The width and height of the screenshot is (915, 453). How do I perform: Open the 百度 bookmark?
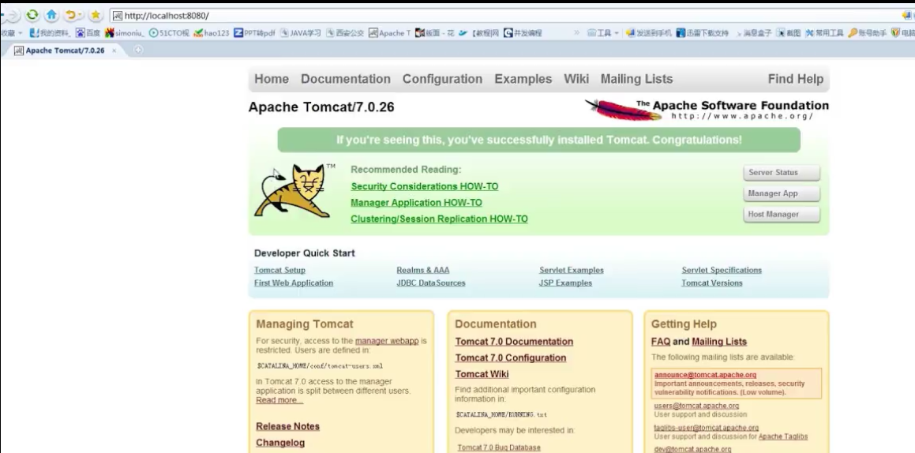88,33
